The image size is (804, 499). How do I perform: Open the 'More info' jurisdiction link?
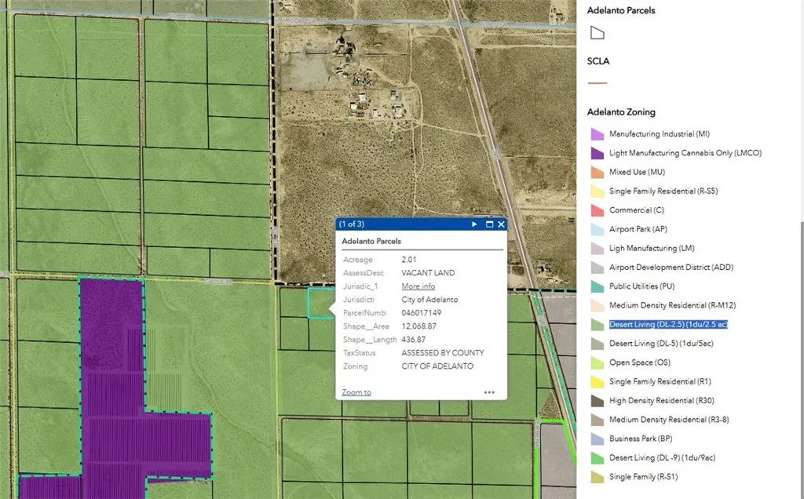pos(418,286)
